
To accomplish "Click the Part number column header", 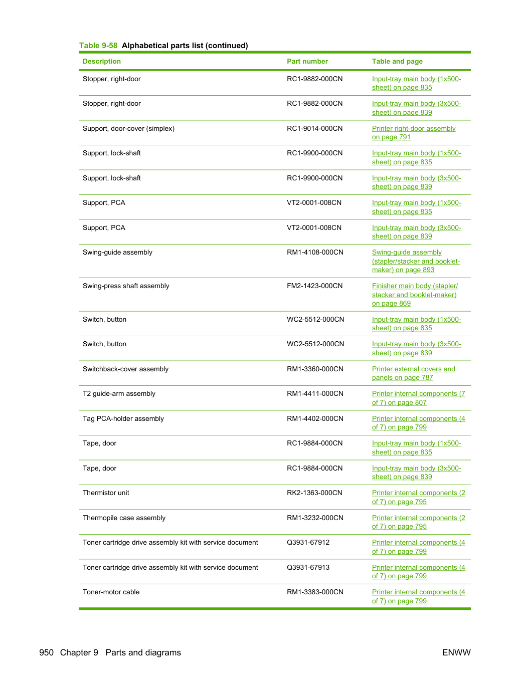I will pos(307,61).
